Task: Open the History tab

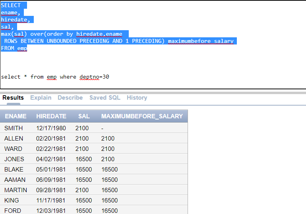Action: (137, 98)
